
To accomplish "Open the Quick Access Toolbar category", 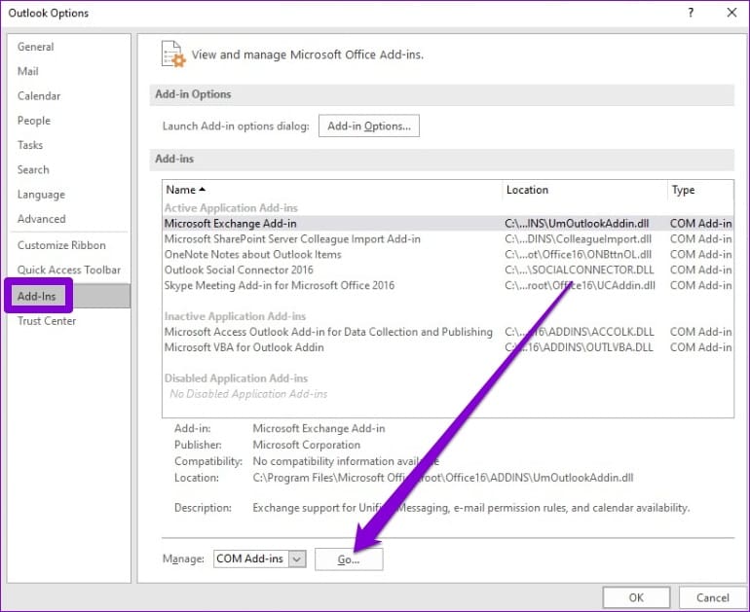I will [x=69, y=270].
